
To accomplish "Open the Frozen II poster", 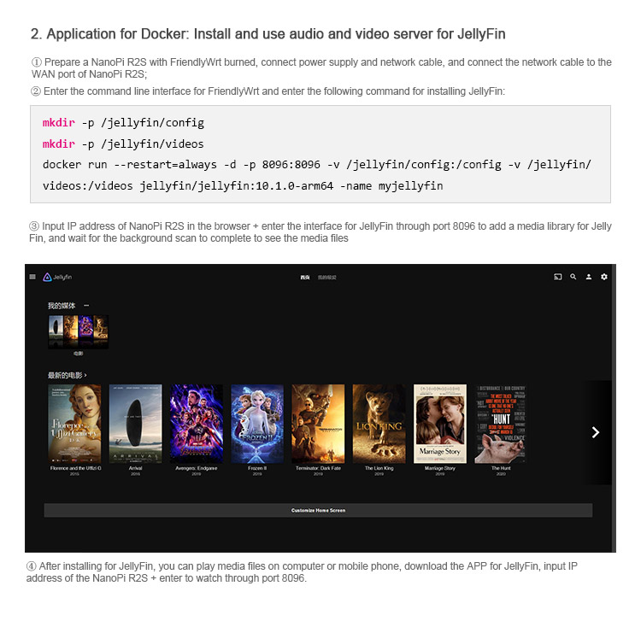I will tap(257, 423).
